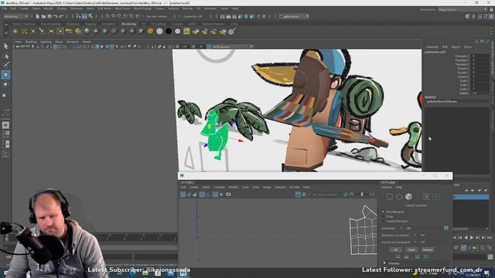
Task: Undo using the status line arrow
Action: coord(56,16)
